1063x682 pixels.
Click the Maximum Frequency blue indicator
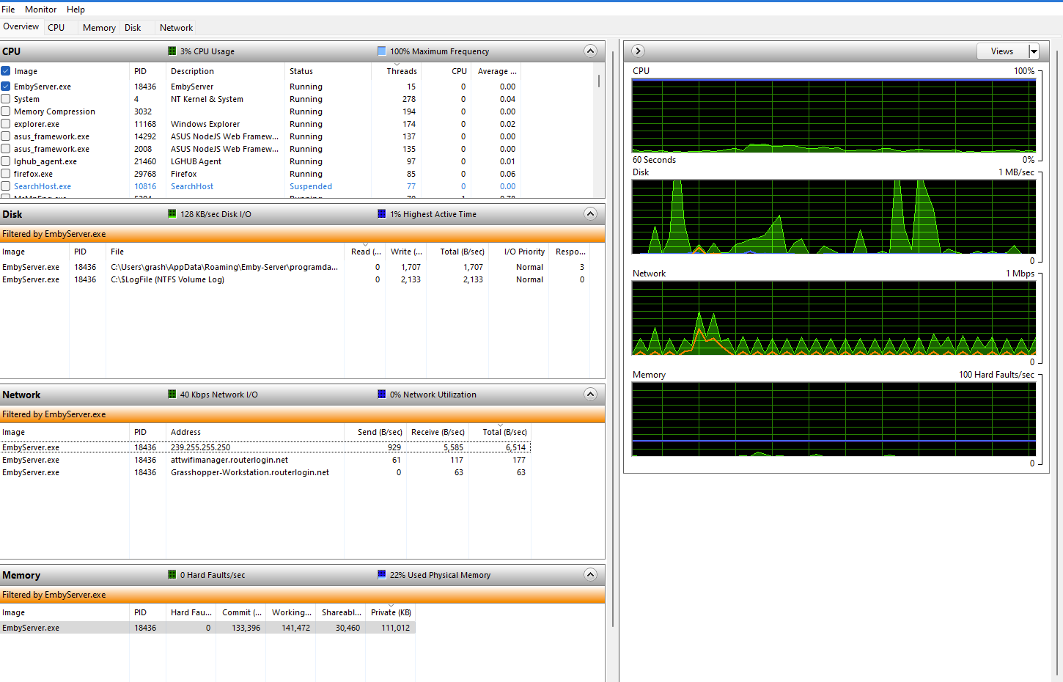(x=381, y=51)
